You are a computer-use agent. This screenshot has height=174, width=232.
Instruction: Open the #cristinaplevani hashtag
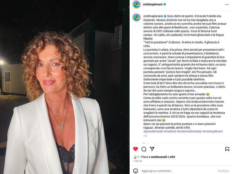(213, 131)
